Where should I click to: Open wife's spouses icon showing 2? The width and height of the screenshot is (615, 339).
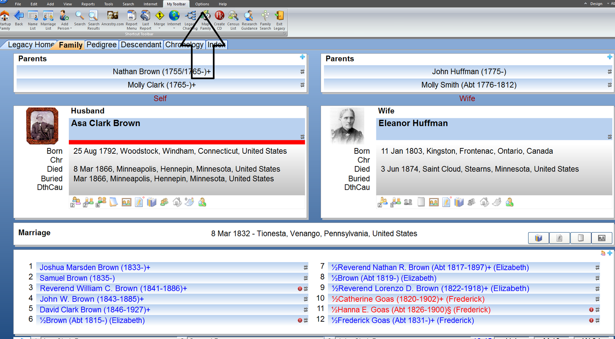coord(383,202)
